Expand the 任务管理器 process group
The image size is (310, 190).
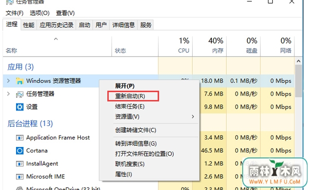[9, 94]
